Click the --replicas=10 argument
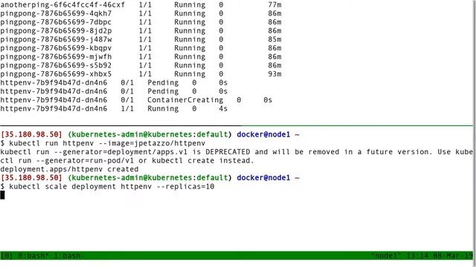Screen dimensions: 476x267 [x=185, y=186]
